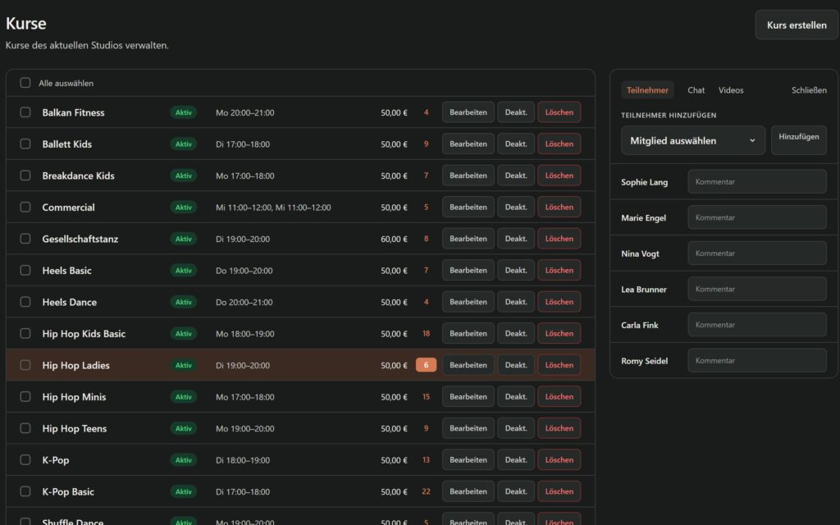Delete the Hip Hop Kids Basic course
Image resolution: width=840 pixels, height=525 pixels.
(559, 333)
